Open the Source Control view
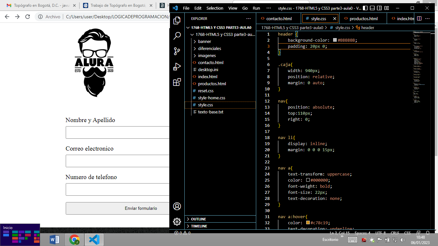 pos(177,51)
